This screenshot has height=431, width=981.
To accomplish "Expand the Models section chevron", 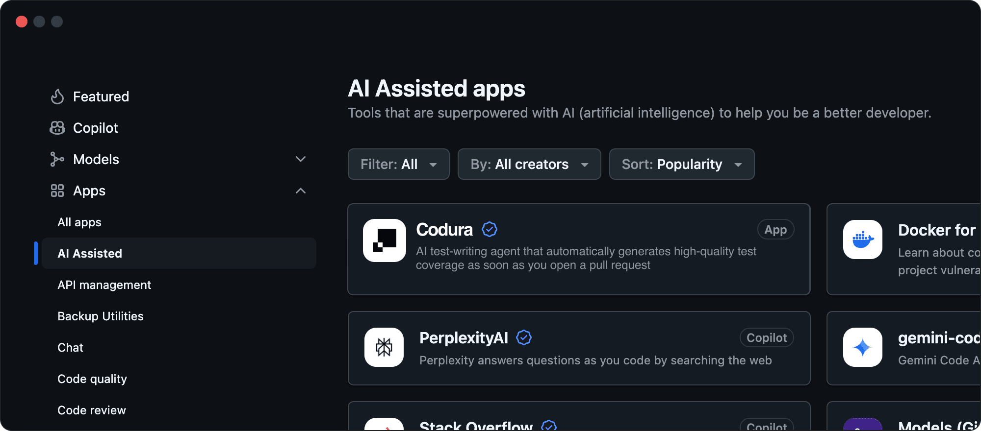I will click(x=301, y=159).
